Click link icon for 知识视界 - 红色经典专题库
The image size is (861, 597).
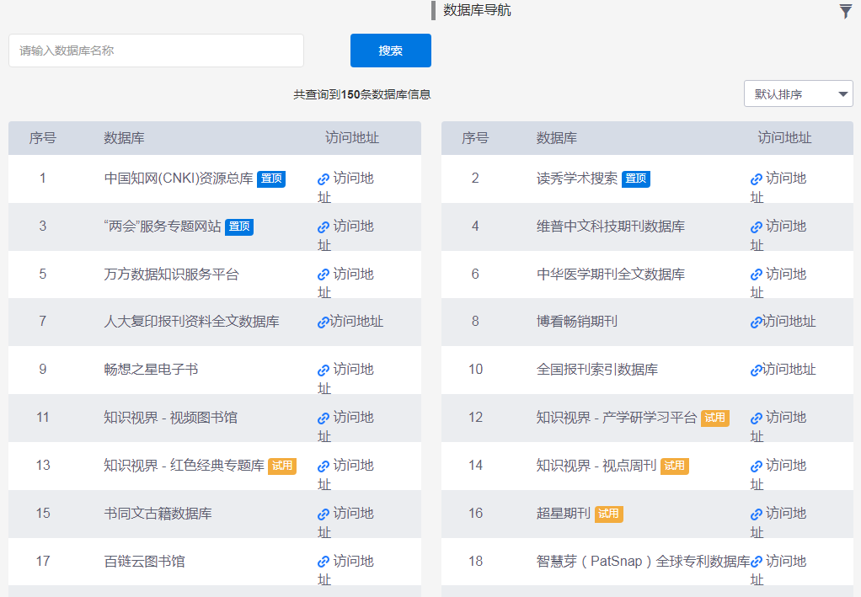click(324, 466)
